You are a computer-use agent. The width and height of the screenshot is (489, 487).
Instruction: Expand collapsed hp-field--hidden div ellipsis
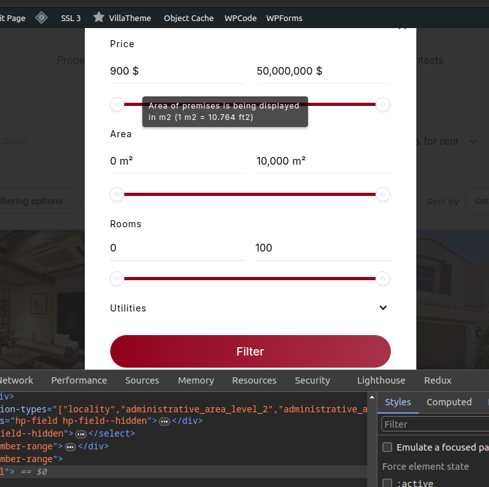(x=164, y=421)
